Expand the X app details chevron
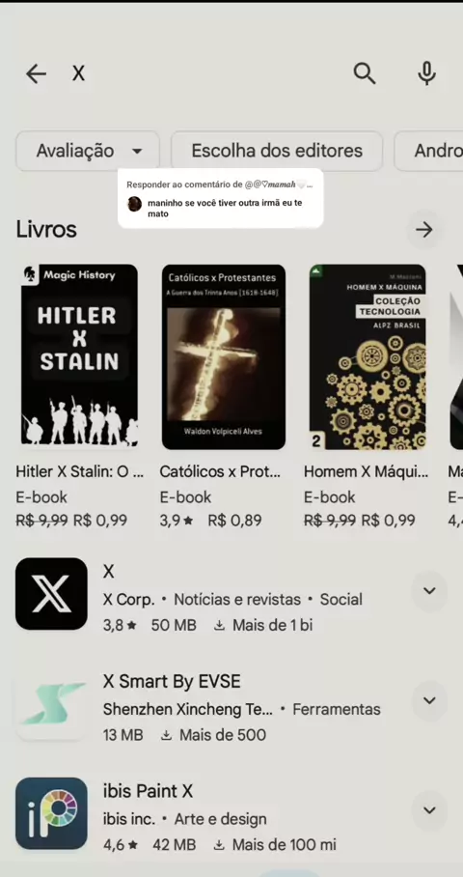 [x=429, y=591]
